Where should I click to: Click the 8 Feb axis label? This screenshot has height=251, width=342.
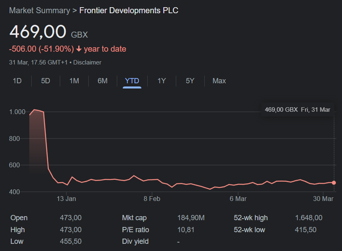click(x=152, y=199)
